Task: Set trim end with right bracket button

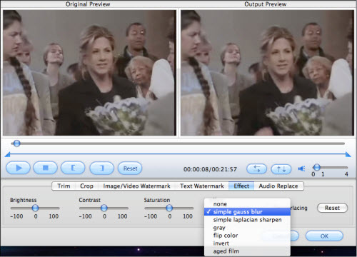Action: (101, 168)
